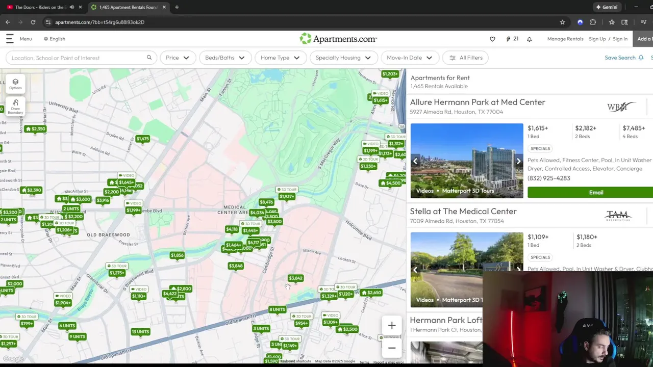The height and width of the screenshot is (367, 653).
Task: Select $3,848 map marker
Action: pyautogui.click(x=236, y=266)
